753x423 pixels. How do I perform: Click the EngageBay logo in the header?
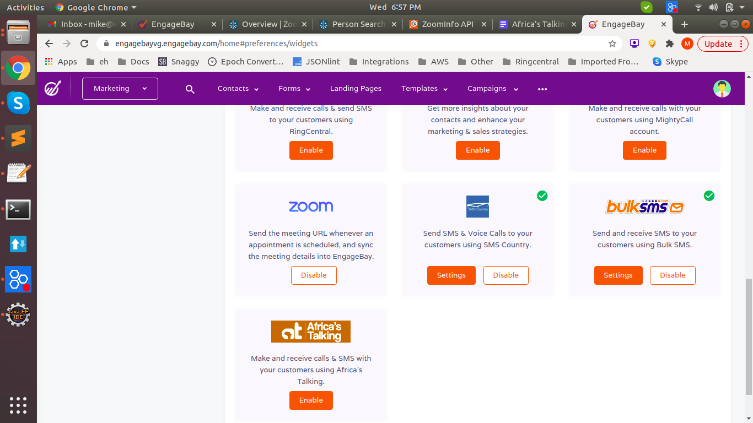[x=53, y=88]
